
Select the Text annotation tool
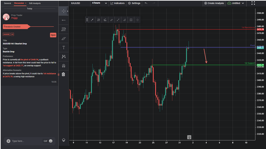click(x=64, y=47)
